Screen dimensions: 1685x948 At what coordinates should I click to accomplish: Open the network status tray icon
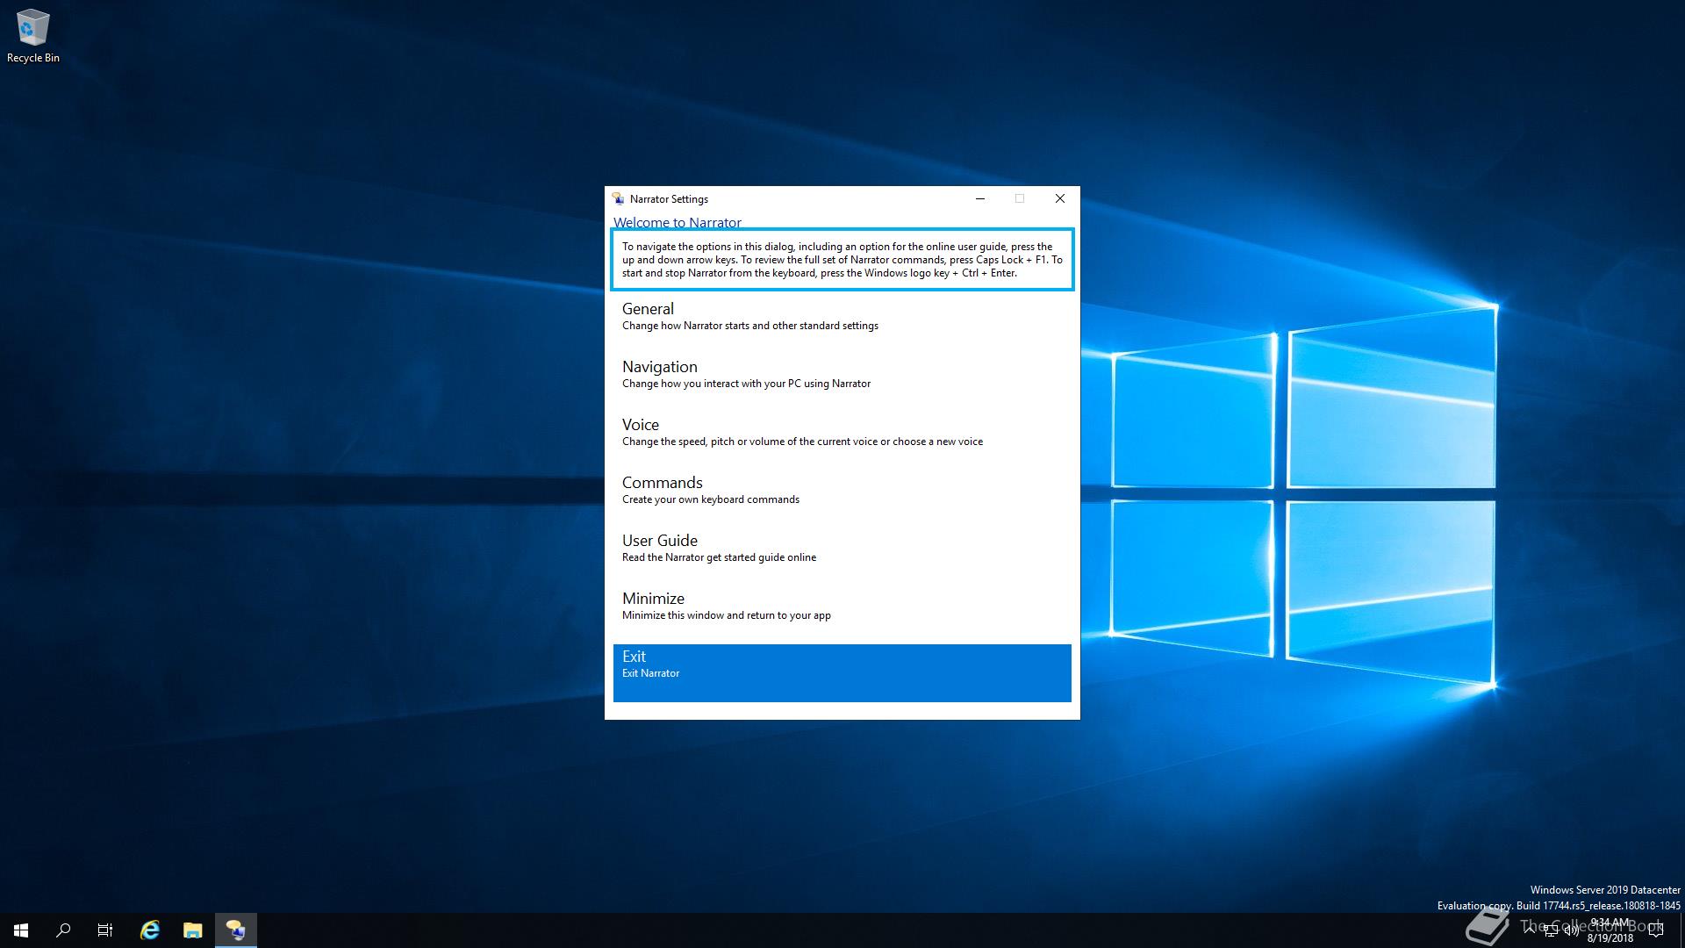[1551, 931]
